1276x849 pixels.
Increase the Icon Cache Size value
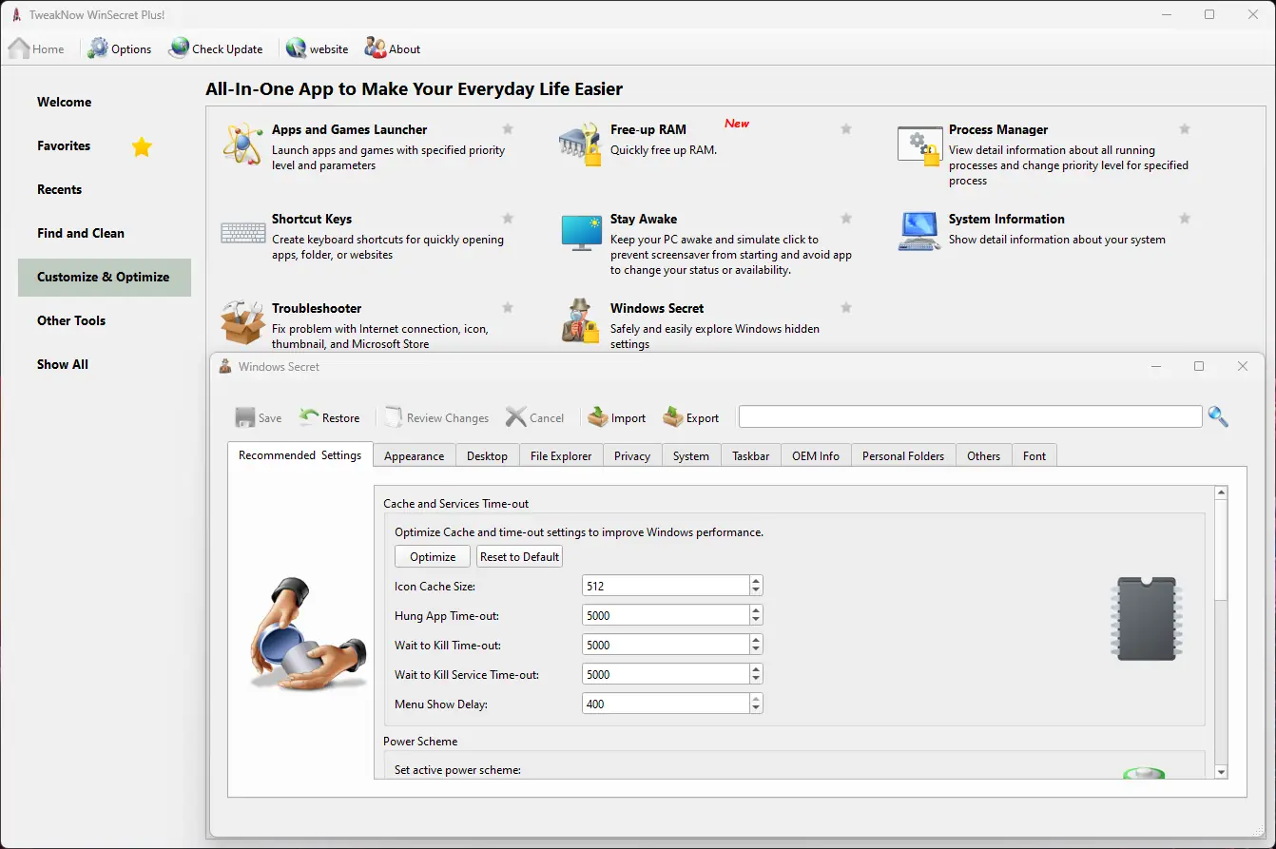coord(756,581)
